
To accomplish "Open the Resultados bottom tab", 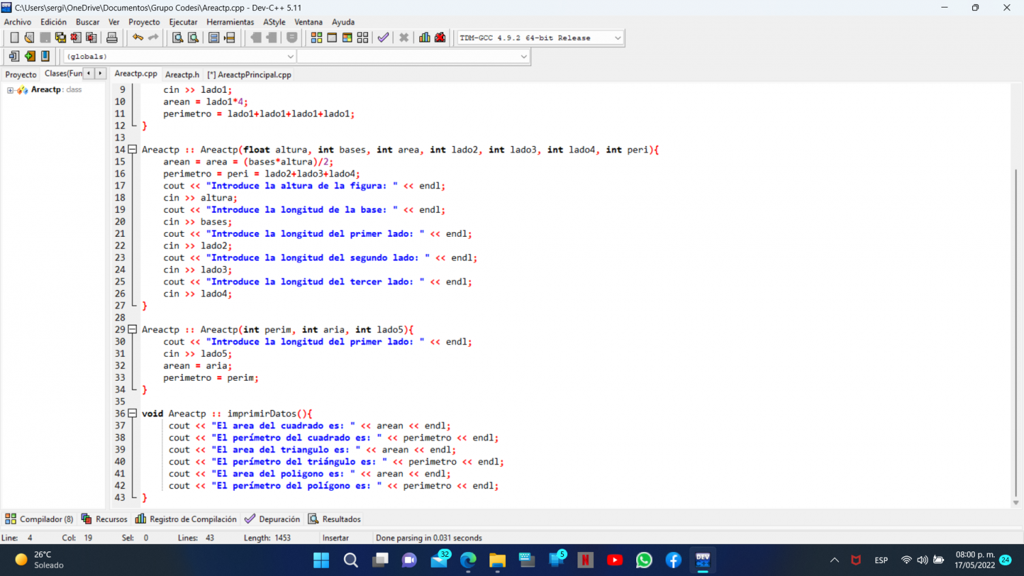I will point(335,519).
